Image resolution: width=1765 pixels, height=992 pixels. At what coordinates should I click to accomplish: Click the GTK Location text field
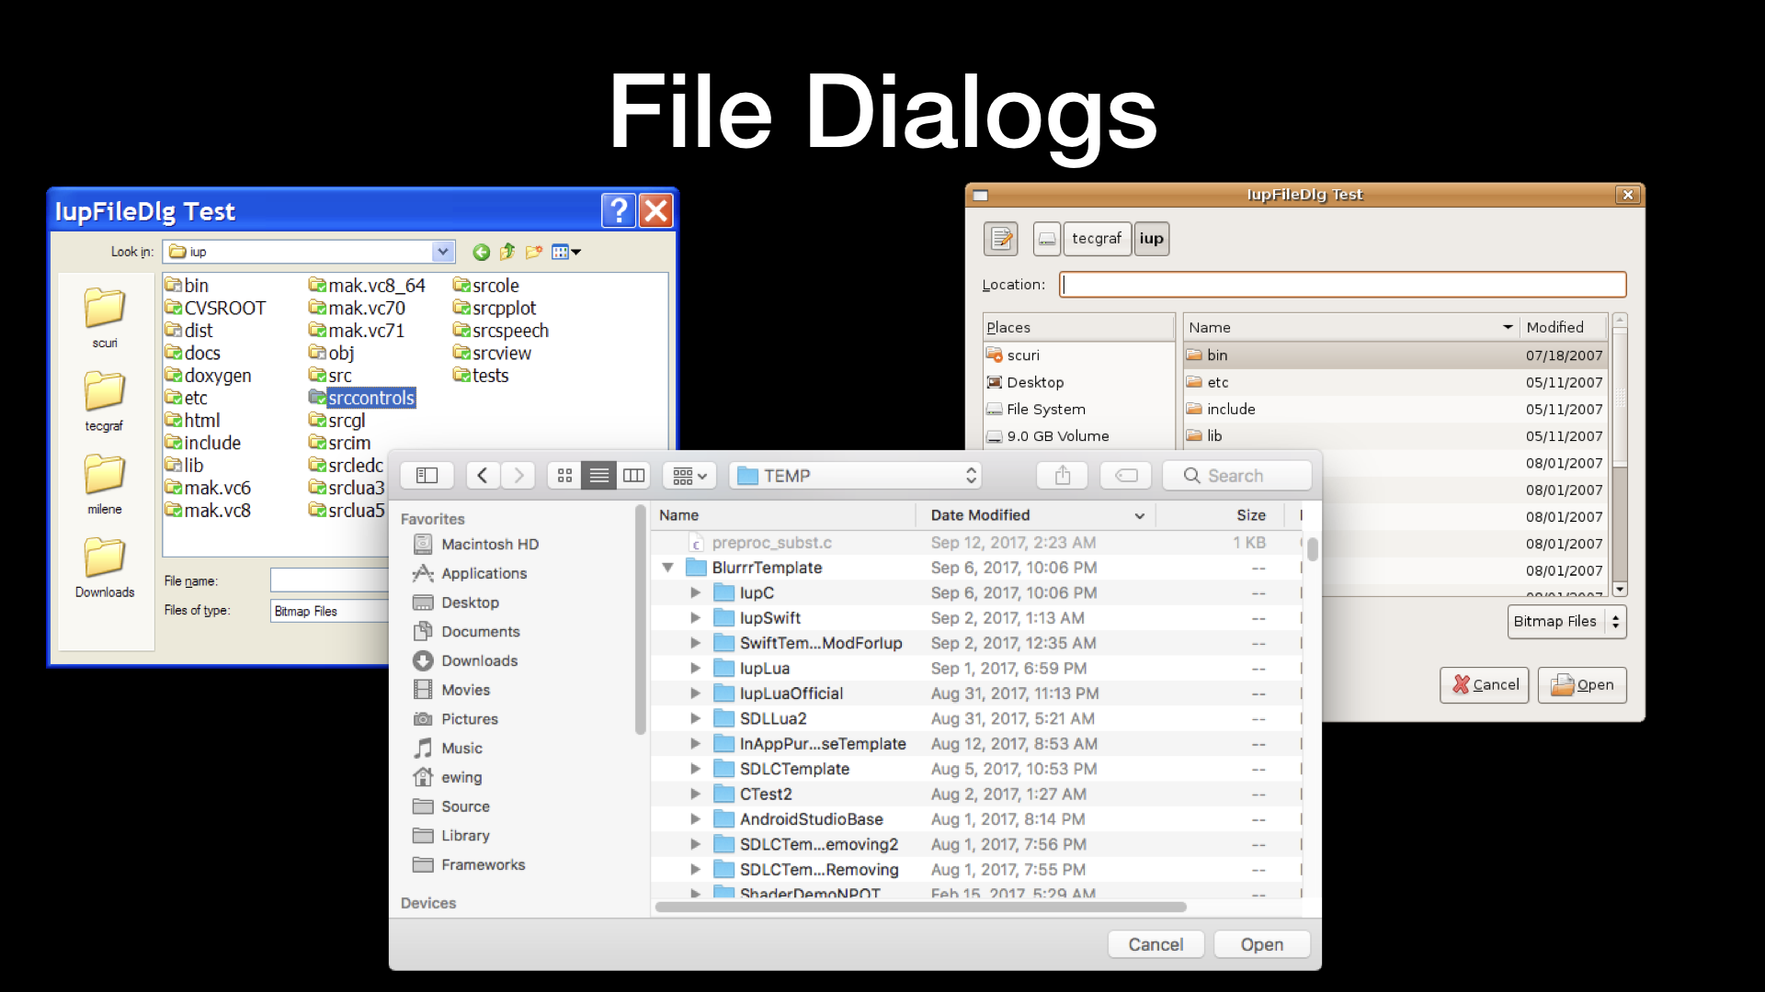[x=1342, y=285]
